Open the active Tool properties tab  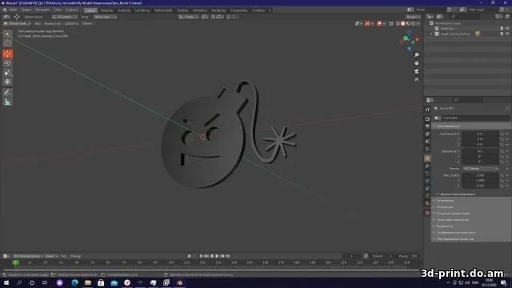[x=427, y=110]
